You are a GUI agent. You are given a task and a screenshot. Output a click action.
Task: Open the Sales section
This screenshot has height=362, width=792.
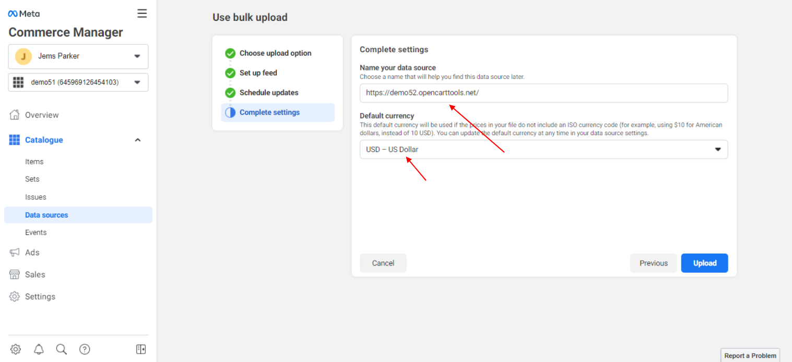point(35,274)
